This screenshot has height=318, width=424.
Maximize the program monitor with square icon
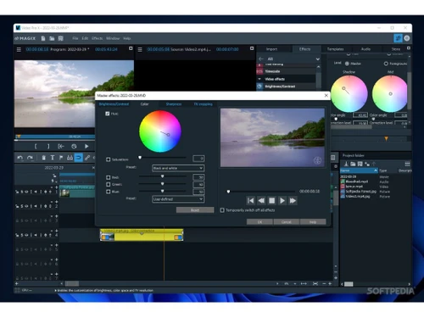pos(131,48)
